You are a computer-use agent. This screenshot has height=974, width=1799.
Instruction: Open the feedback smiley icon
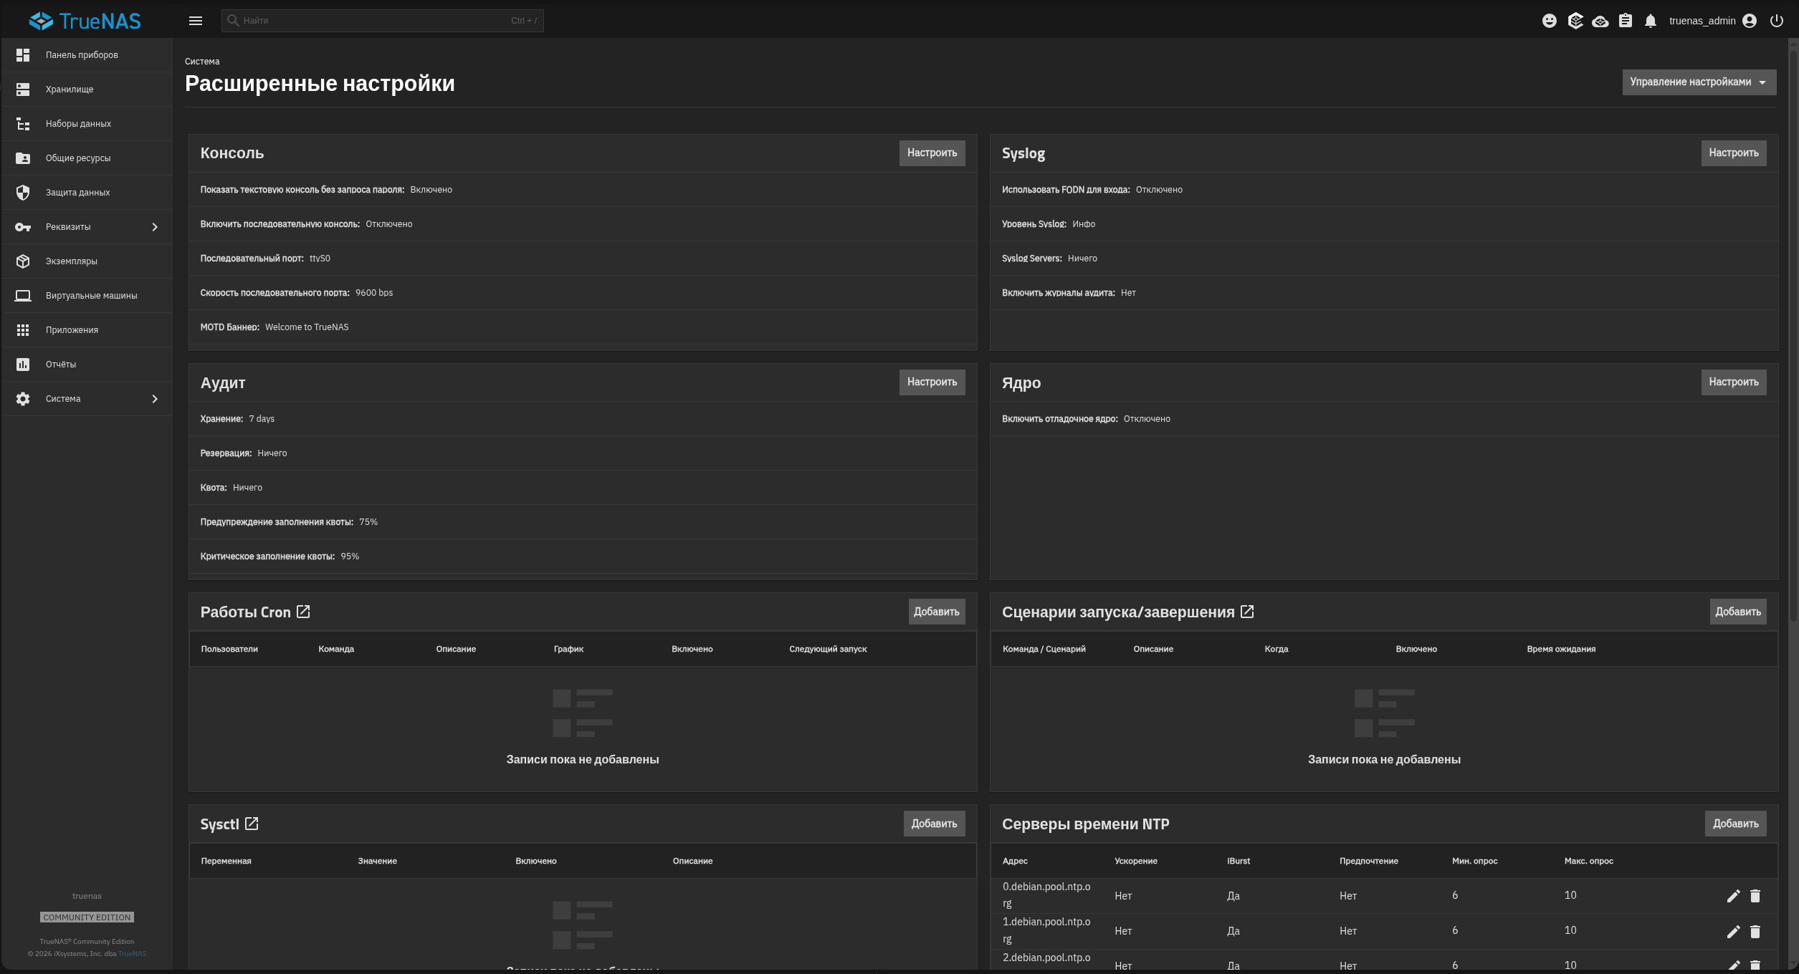[x=1550, y=21]
